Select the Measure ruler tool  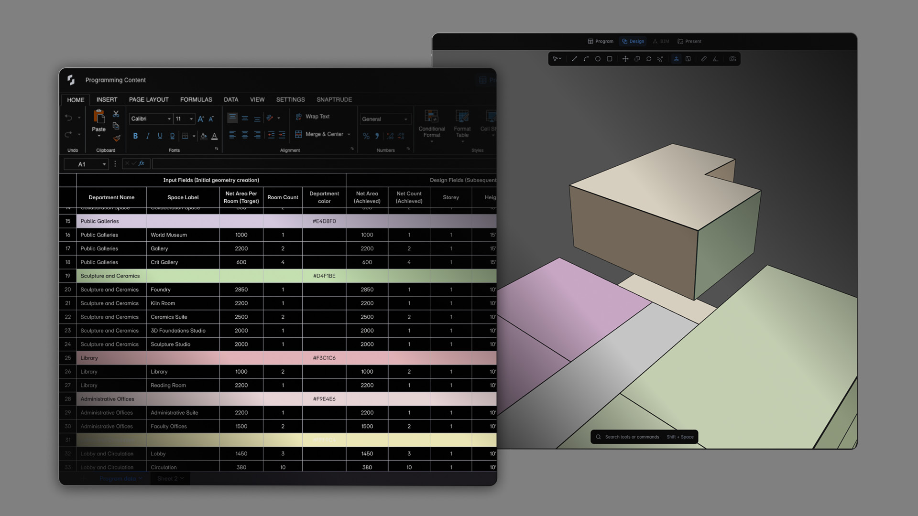pos(704,59)
